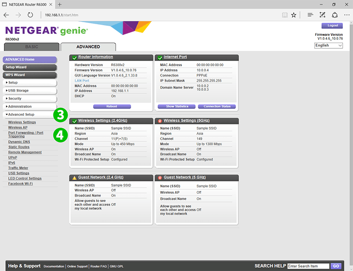
Task: Open LED Control Settings link
Action: click(25, 179)
